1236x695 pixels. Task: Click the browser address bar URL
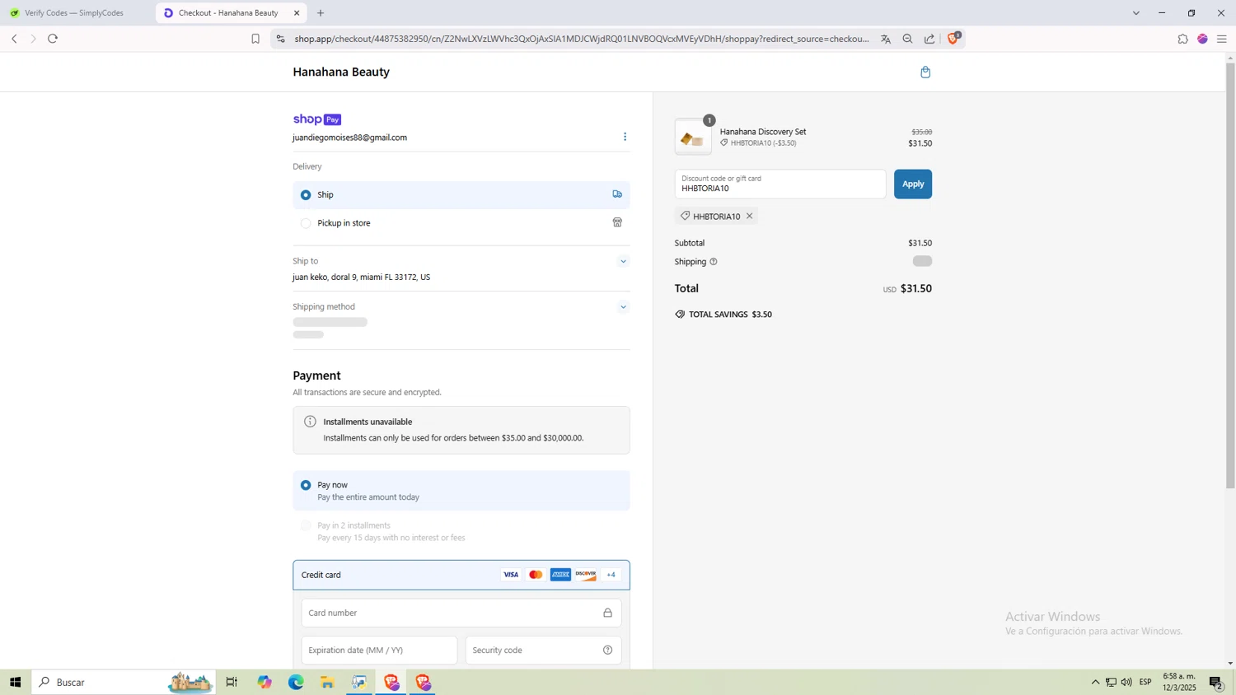[582, 39]
